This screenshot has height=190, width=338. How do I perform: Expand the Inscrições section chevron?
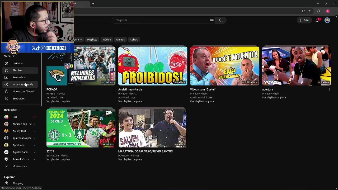click(20, 110)
